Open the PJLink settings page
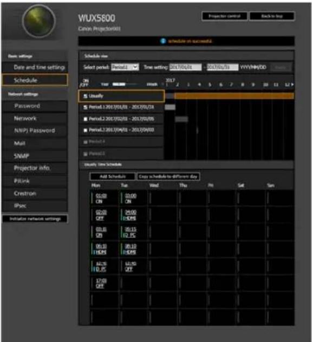Screen dimensions: 312x342 [x=35, y=180]
